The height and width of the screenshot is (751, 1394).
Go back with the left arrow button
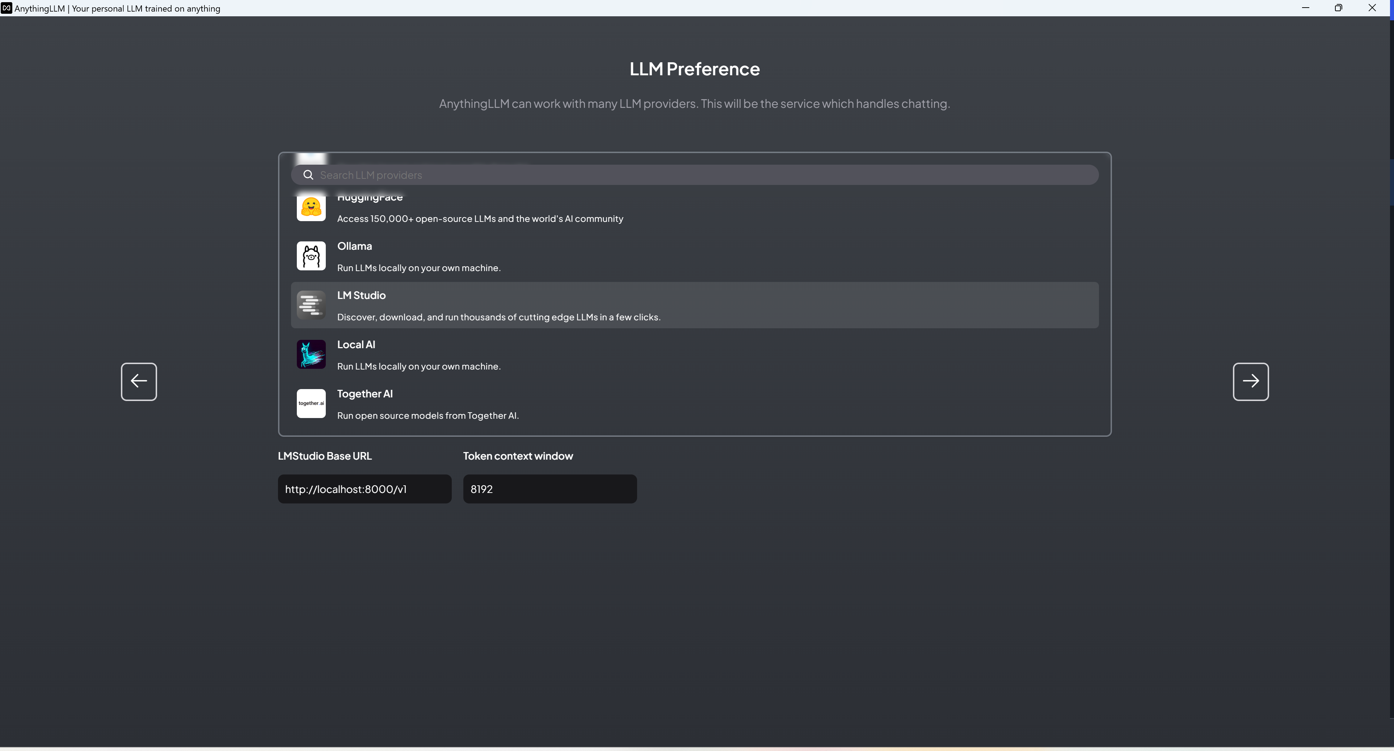pos(139,381)
